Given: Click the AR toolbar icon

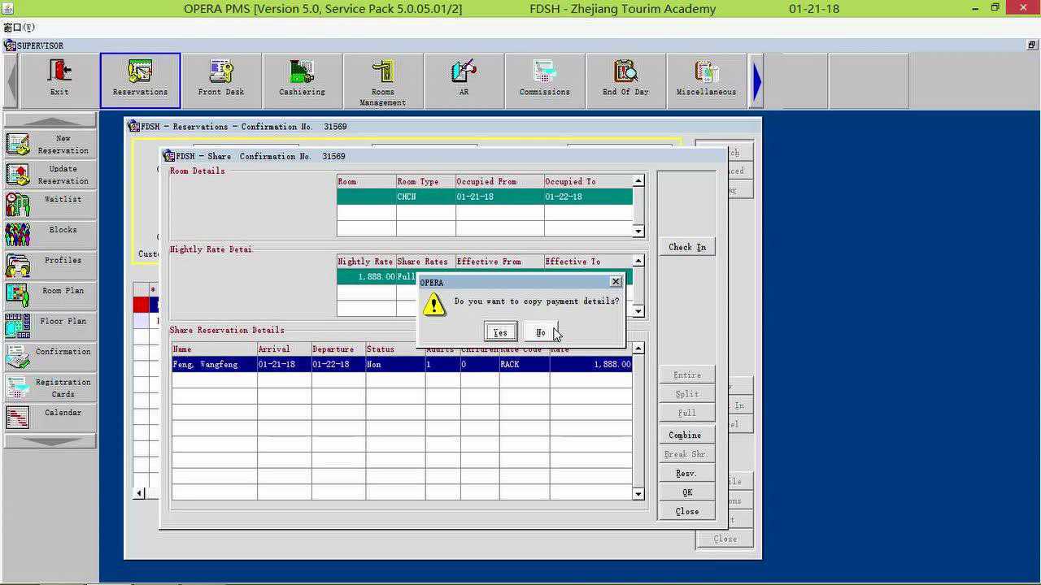Looking at the screenshot, I should coord(464,80).
